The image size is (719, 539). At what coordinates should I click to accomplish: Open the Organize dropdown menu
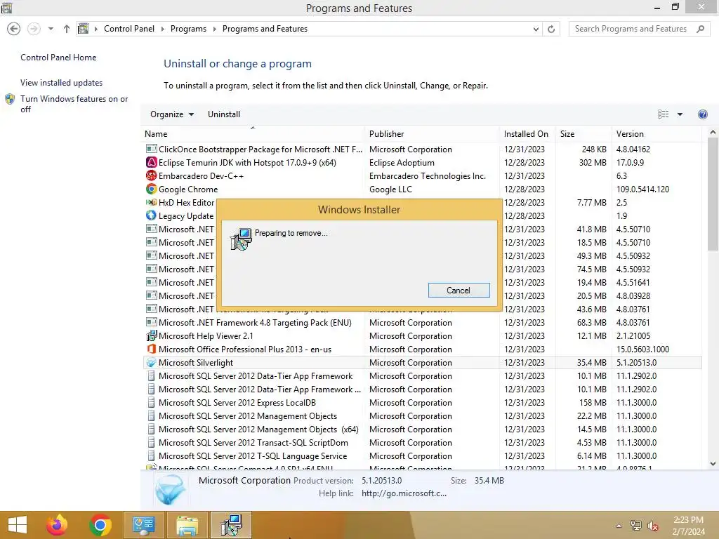click(x=172, y=114)
